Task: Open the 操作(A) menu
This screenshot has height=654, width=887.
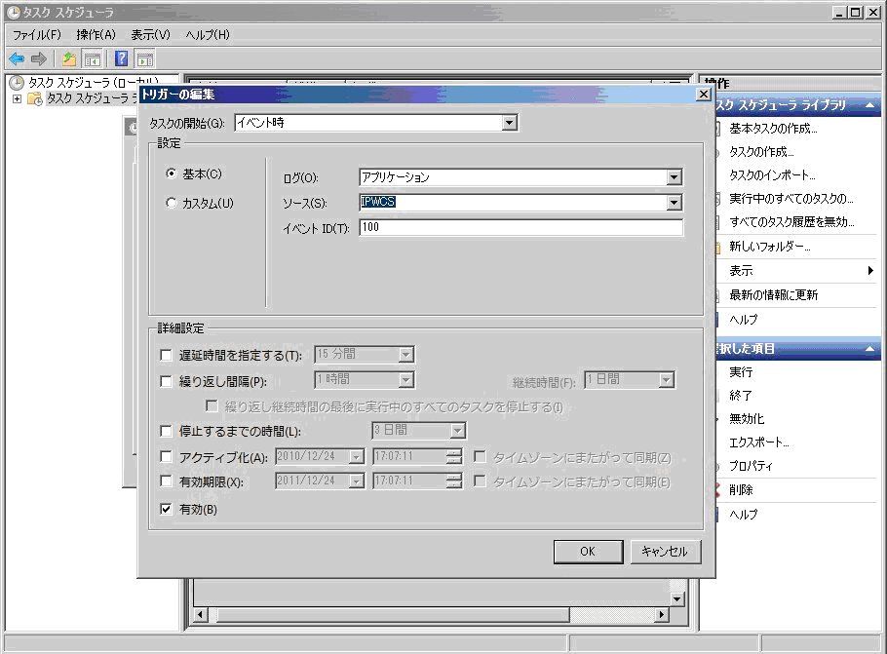Action: [96, 34]
